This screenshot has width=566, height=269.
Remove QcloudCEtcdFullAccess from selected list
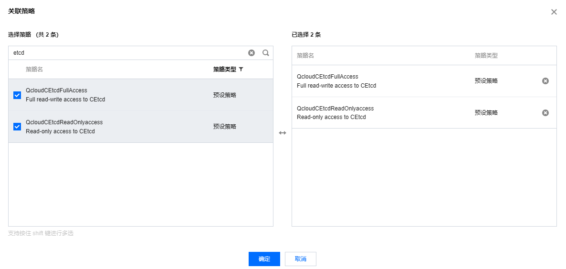click(545, 81)
